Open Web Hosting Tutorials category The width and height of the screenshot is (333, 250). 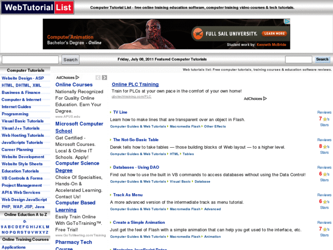click(x=23, y=135)
